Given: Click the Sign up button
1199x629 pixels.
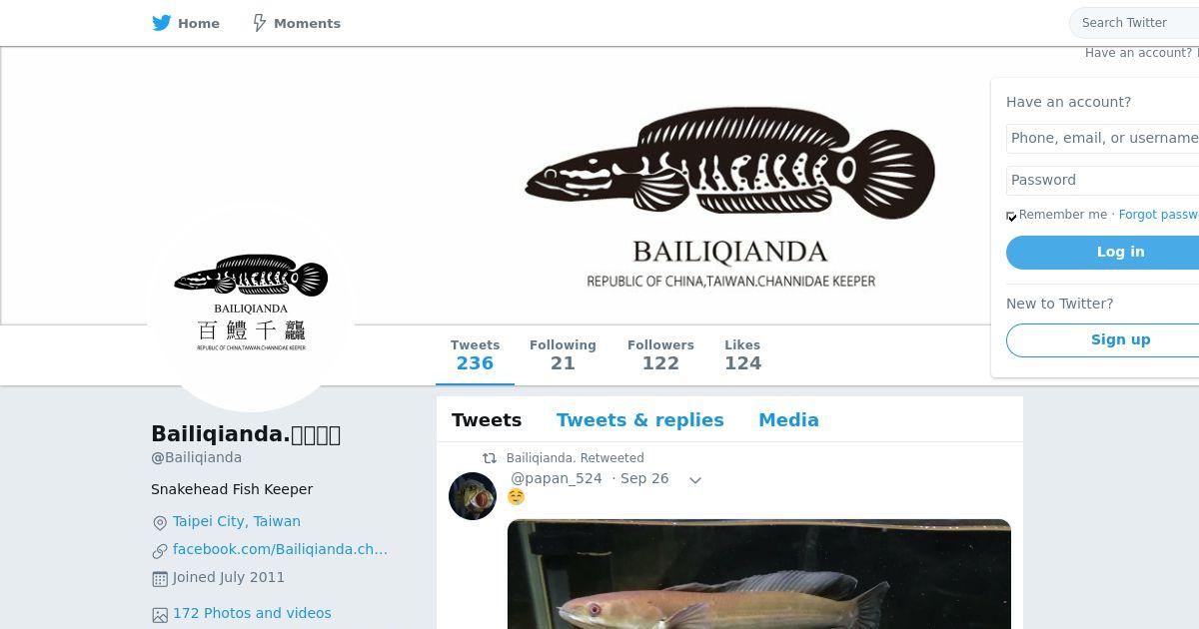Looking at the screenshot, I should coord(1102,340).
